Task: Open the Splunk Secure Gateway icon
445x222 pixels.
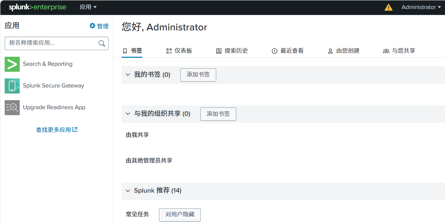Action: point(12,86)
